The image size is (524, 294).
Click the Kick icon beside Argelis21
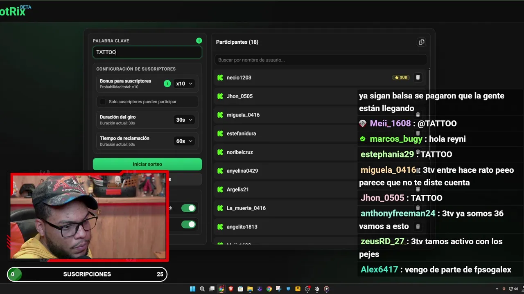coord(220,189)
